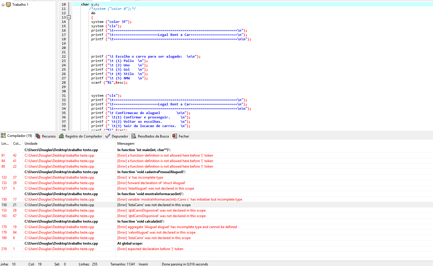Screen dimensions: 433x266
Task: Select the Trabalho 1 project icon
Action: 8,5
